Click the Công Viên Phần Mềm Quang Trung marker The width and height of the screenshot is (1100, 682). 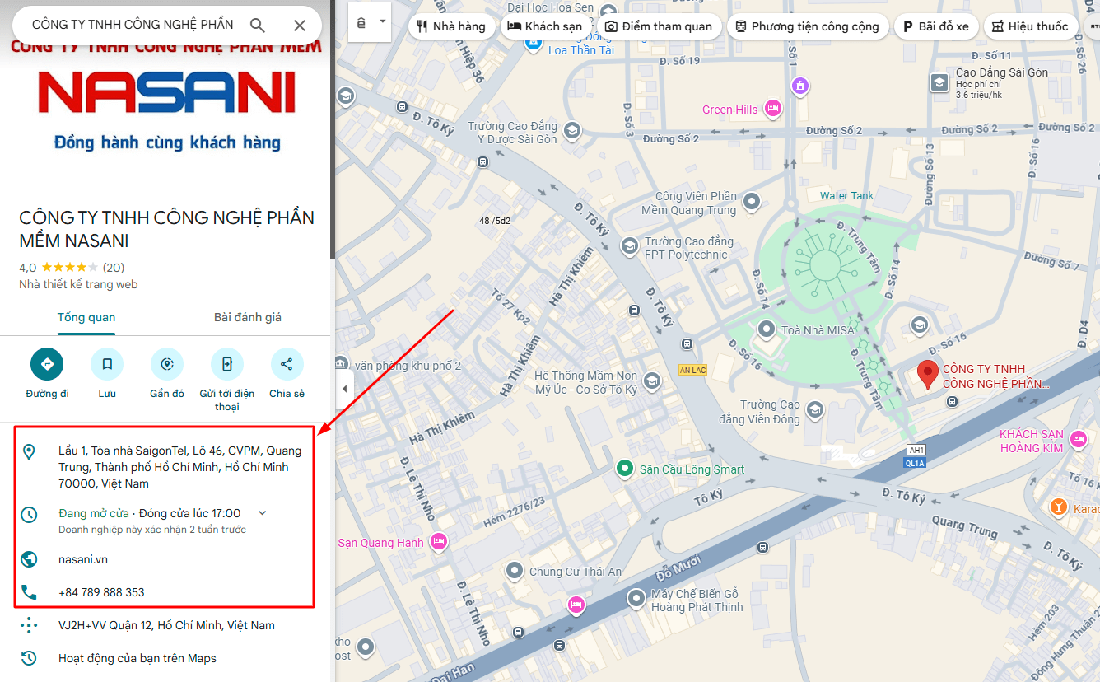[x=751, y=200]
